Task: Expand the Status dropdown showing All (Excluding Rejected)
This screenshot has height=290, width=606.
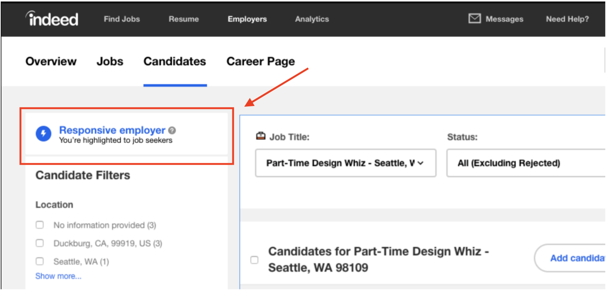Action: coord(525,163)
